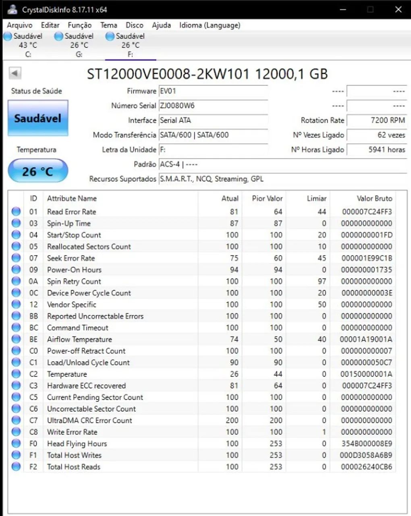Viewport: 411px width, 516px height.
Task: Click the Saudável health status button
Action: (x=37, y=119)
